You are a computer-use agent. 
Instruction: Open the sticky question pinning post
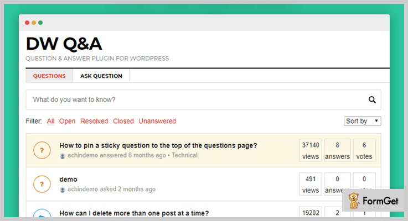point(158,145)
